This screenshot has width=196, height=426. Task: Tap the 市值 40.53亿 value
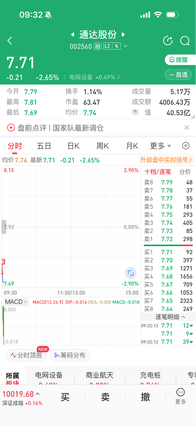pyautogui.click(x=178, y=113)
